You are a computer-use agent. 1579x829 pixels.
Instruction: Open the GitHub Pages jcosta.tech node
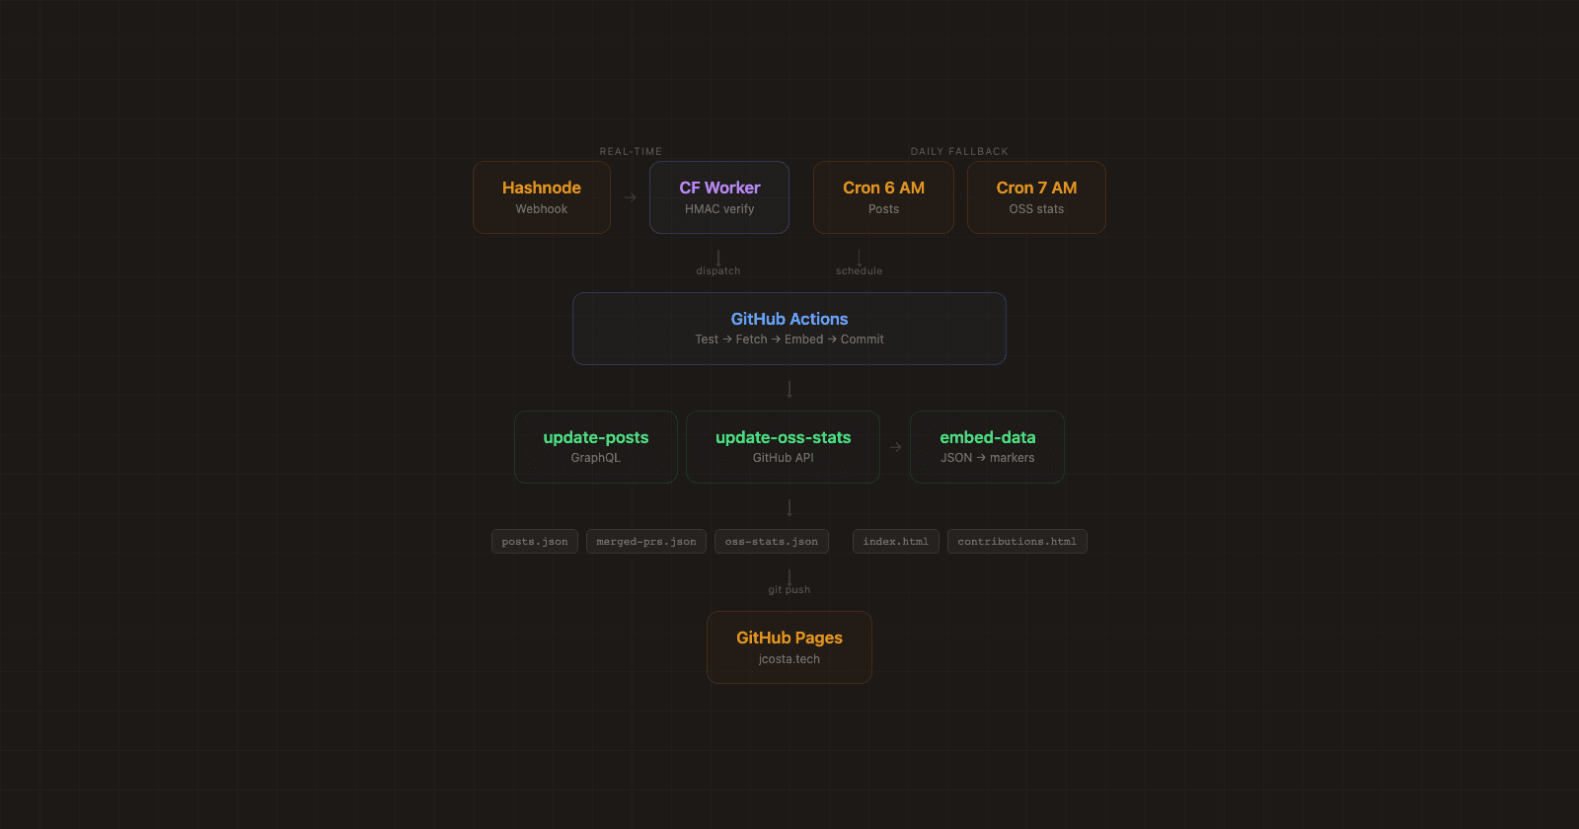[x=789, y=647]
